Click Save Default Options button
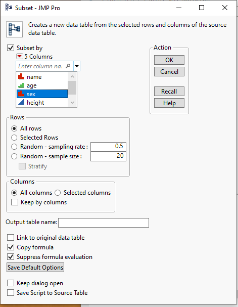This screenshot has height=307, width=238. tap(35, 267)
